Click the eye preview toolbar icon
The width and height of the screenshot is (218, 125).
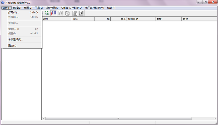(x=81, y=13)
